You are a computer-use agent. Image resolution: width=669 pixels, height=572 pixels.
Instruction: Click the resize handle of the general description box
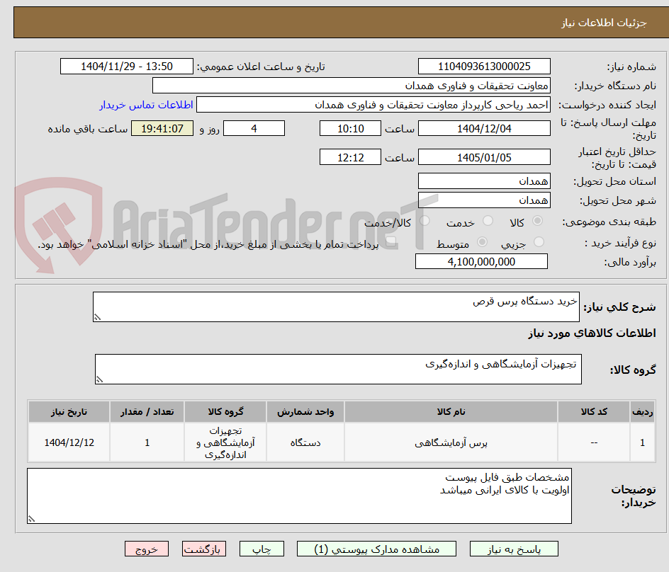tap(97, 318)
